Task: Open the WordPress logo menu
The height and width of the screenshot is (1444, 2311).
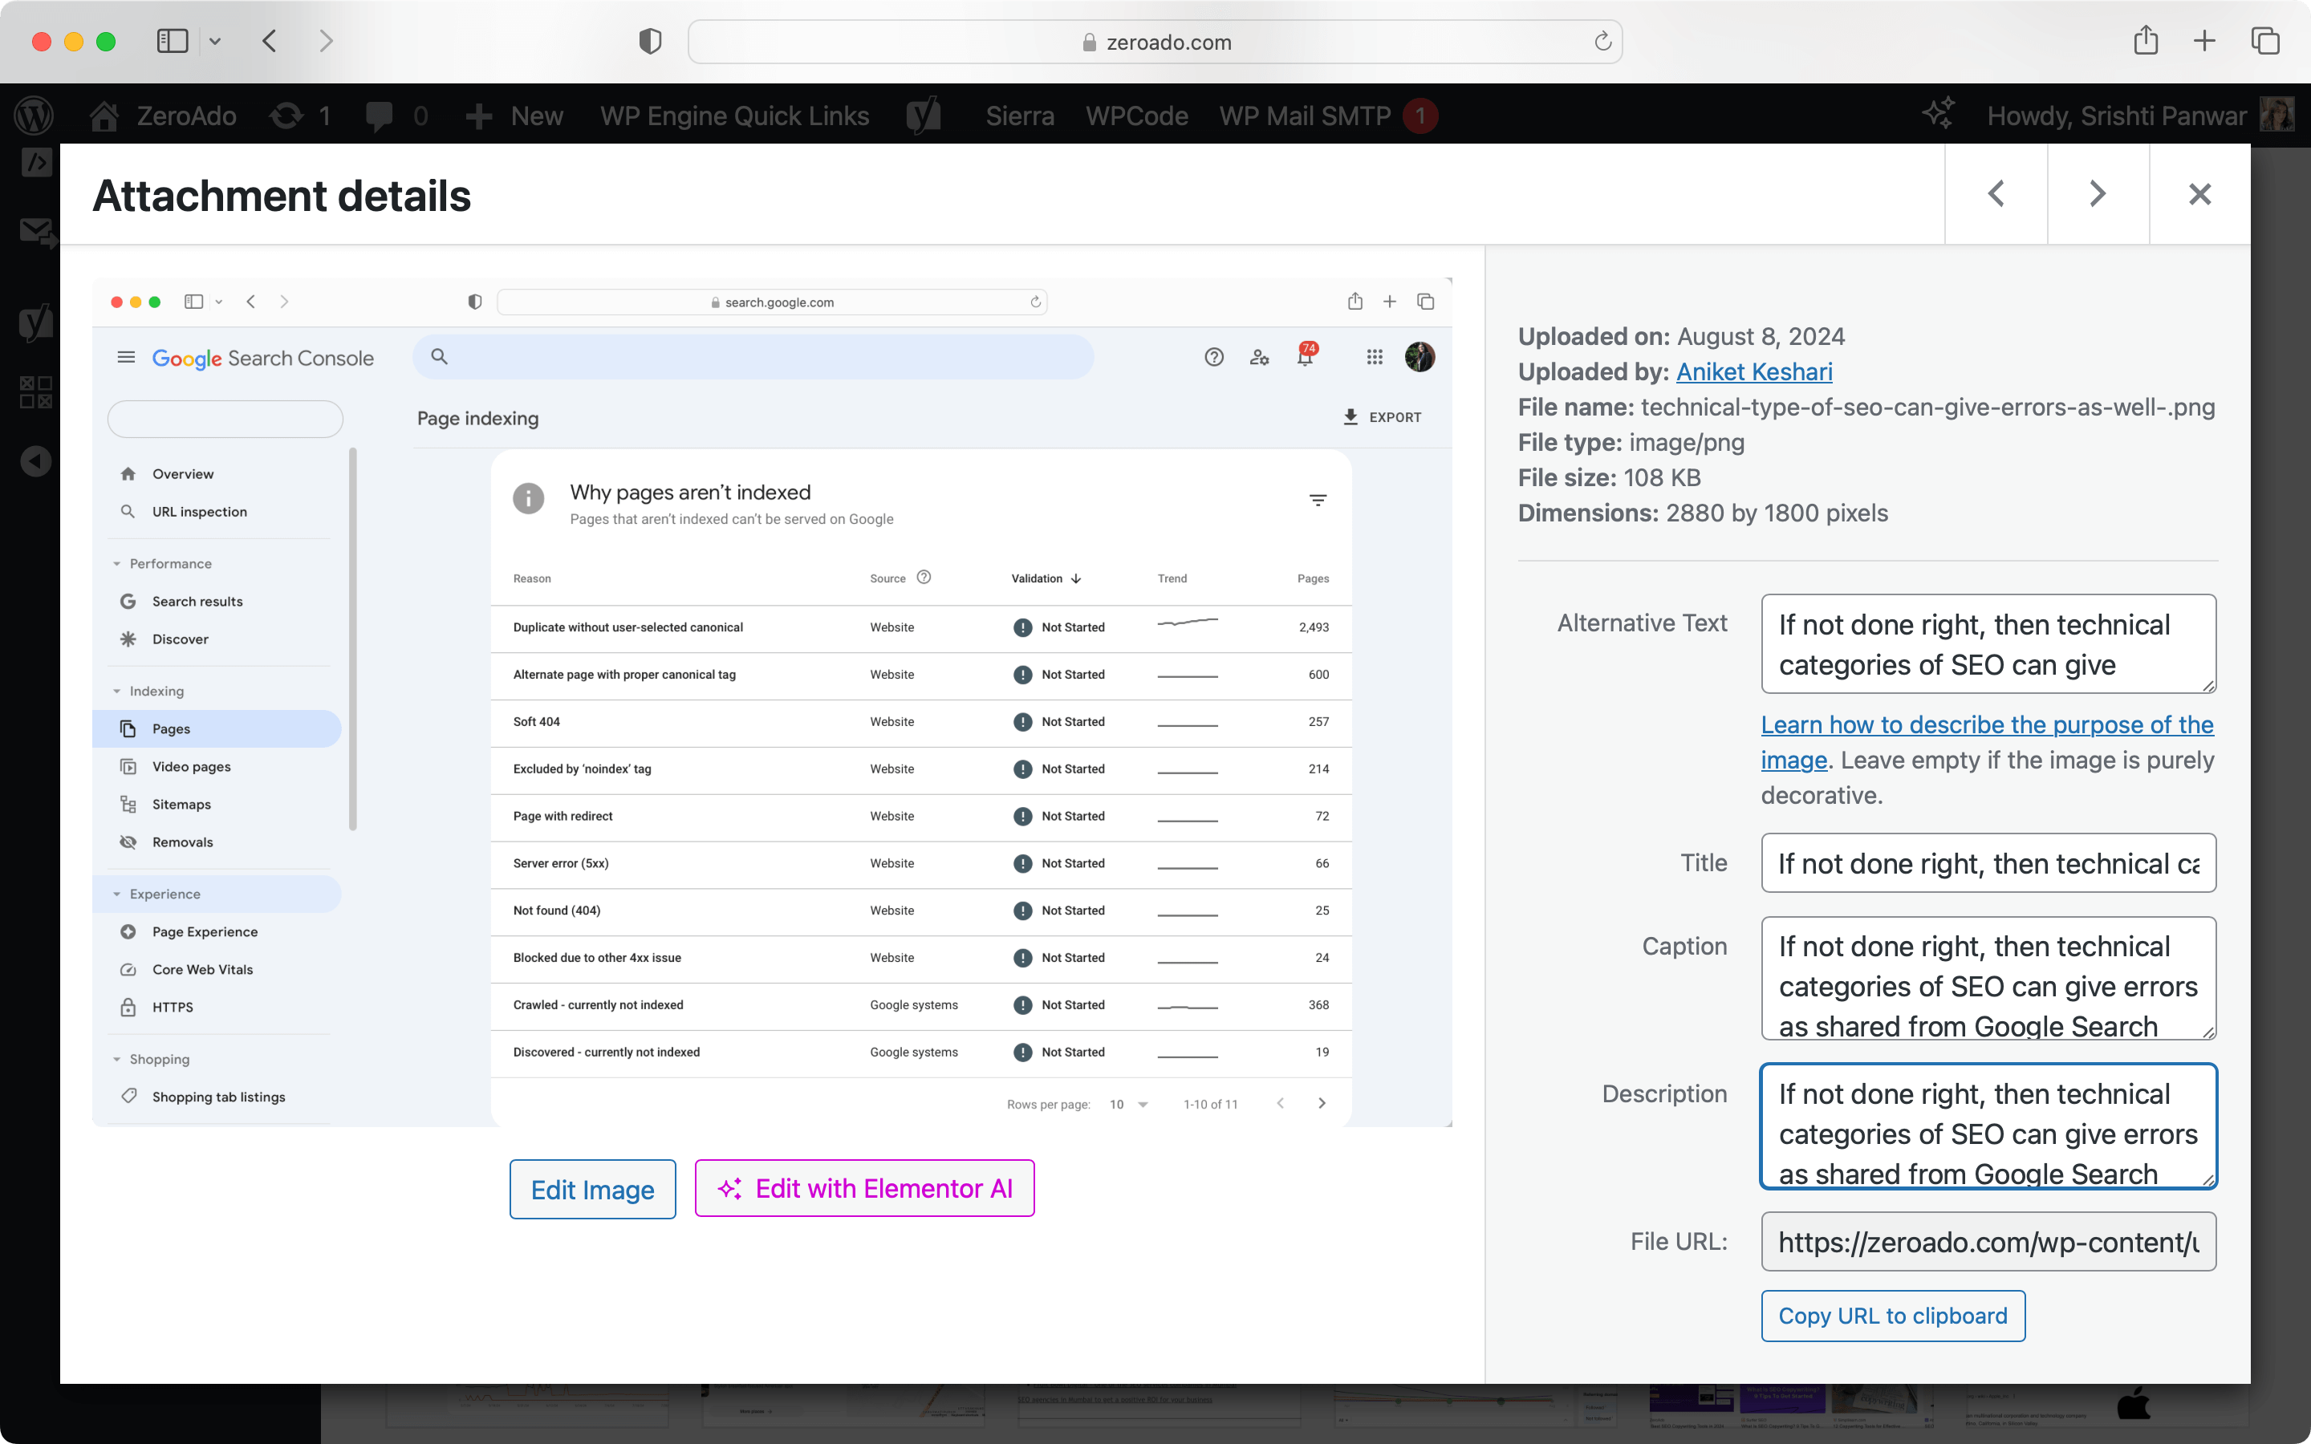Action: click(35, 116)
